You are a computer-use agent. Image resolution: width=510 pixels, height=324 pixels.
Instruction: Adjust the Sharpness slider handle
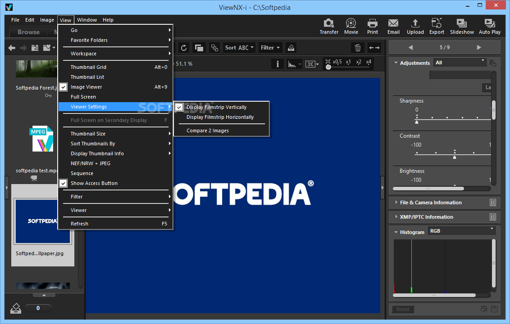417,122
